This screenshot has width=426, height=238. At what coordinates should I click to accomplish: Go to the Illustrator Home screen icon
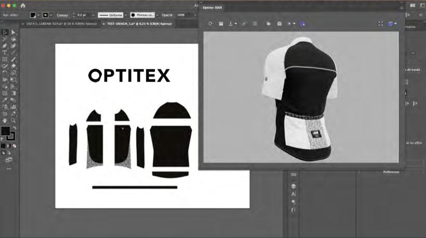point(23,5)
